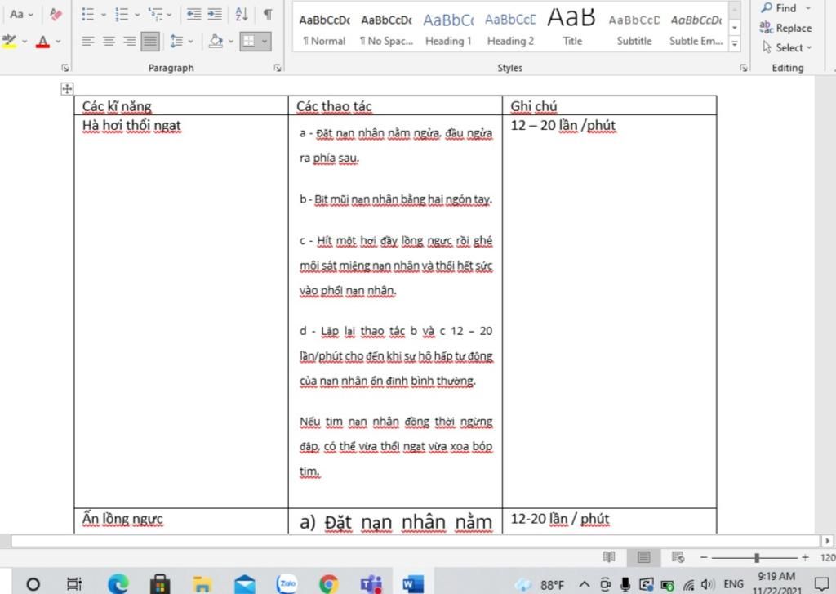Apply multilevel list
This screenshot has height=594, width=836.
pos(156,15)
